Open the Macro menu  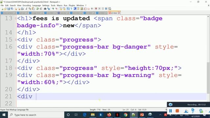59,6
